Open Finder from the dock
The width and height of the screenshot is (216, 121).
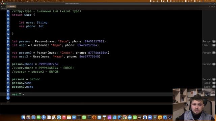click(23, 117)
